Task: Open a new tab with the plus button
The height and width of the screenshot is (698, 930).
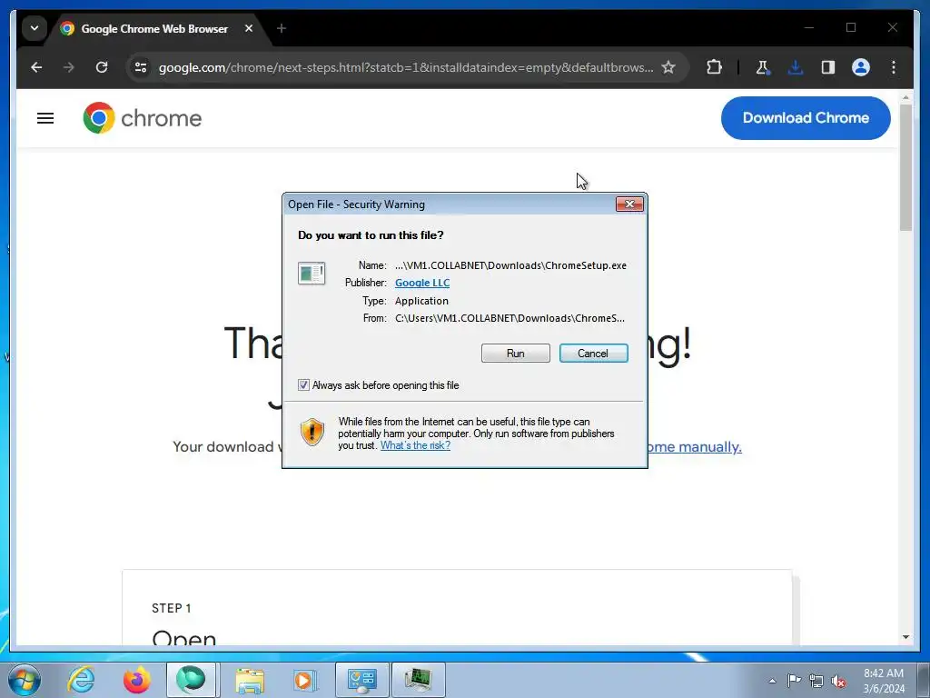Action: click(x=282, y=28)
